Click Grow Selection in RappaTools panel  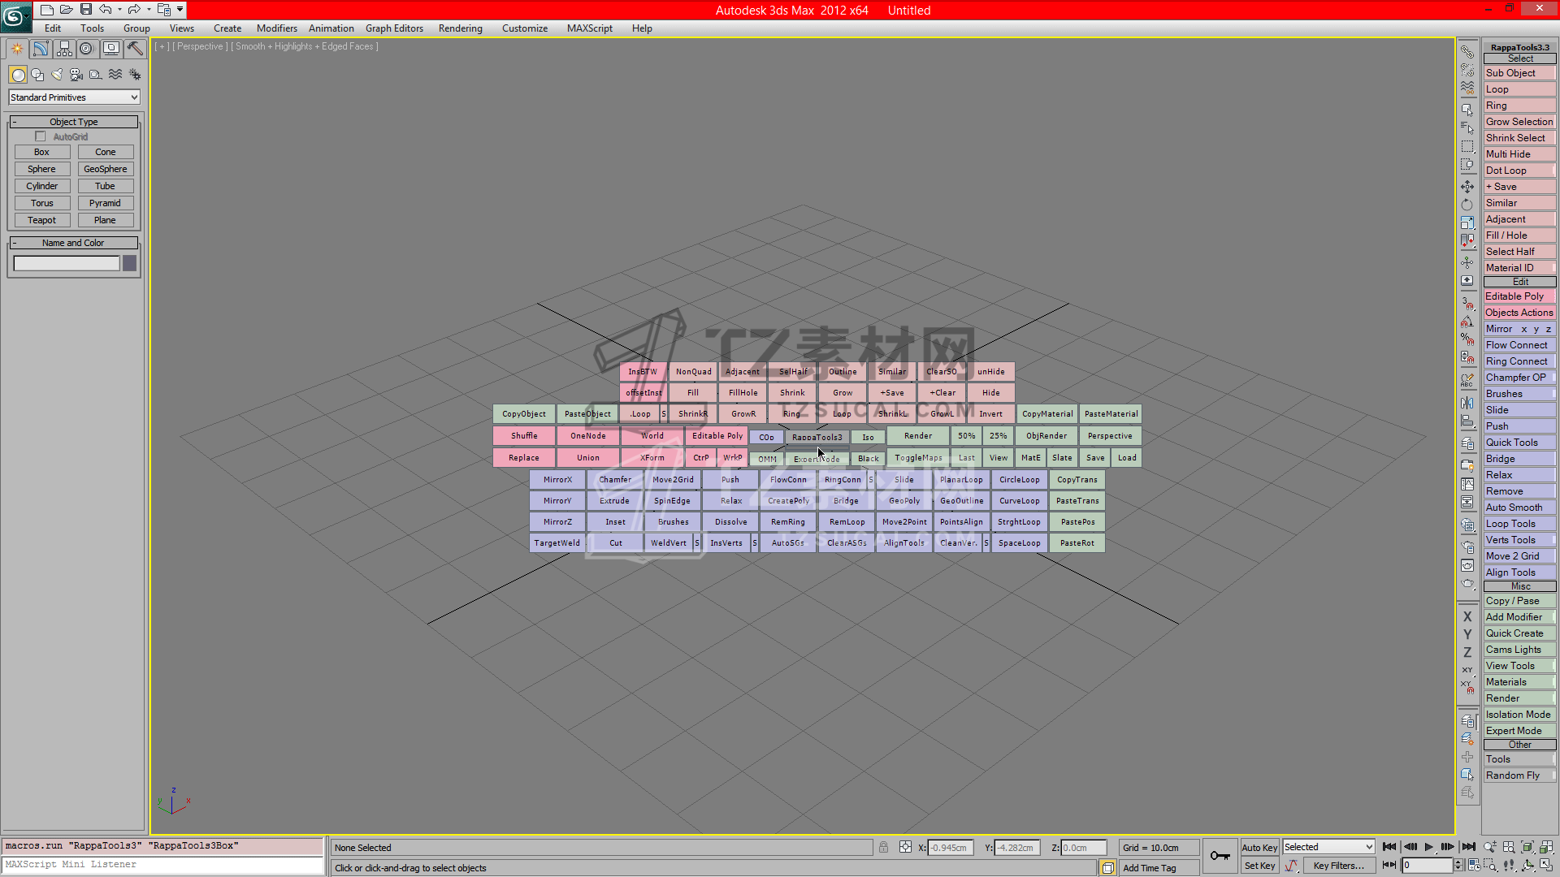point(1519,122)
